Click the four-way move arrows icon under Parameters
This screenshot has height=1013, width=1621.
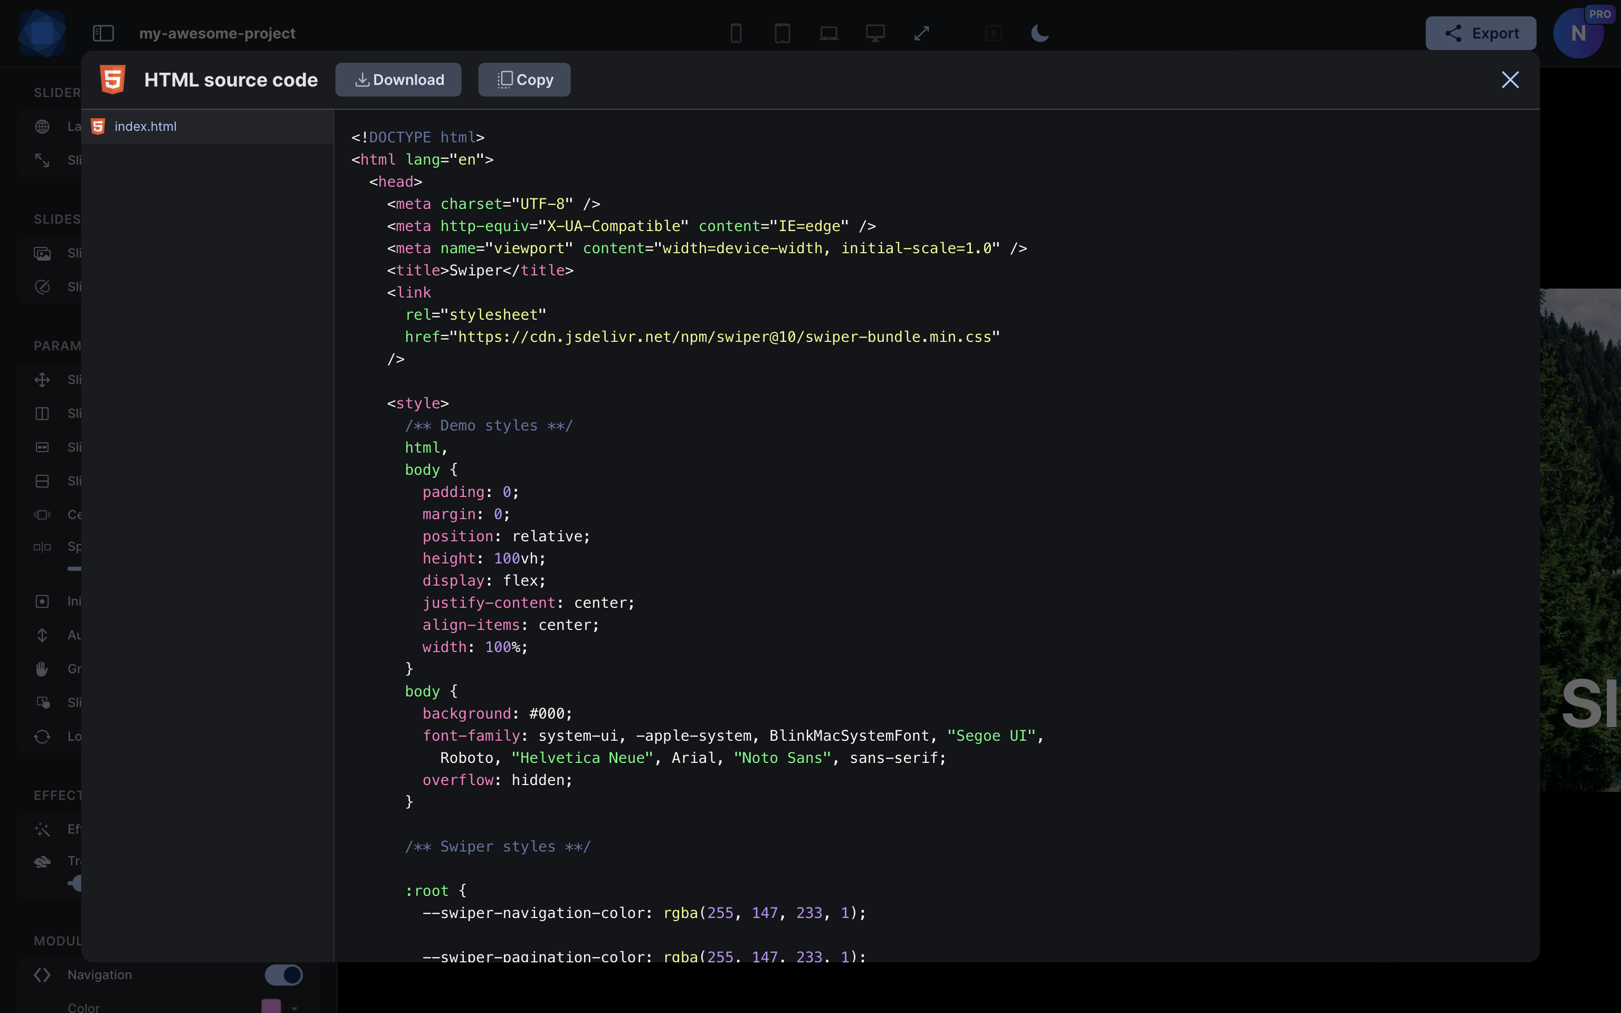42,380
